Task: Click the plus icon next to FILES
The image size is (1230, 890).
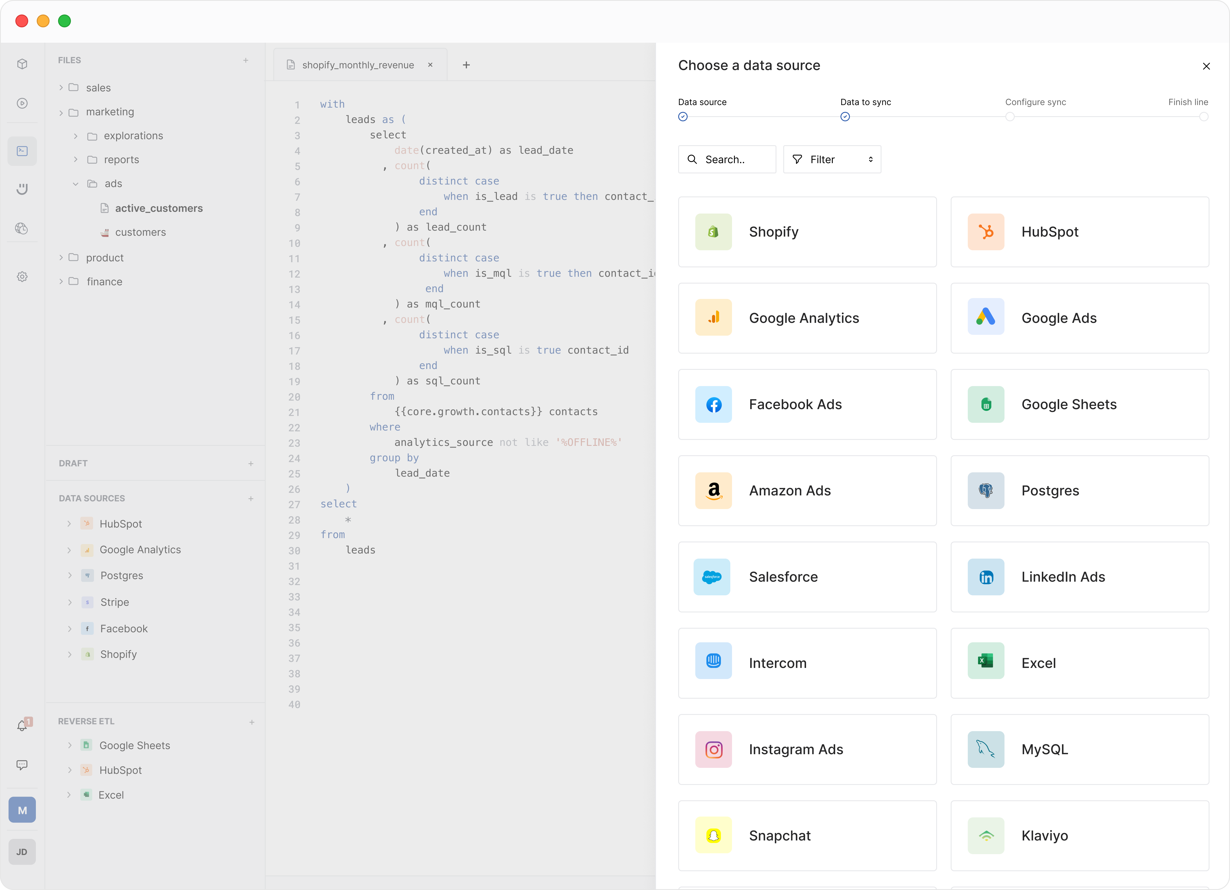Action: pos(246,60)
